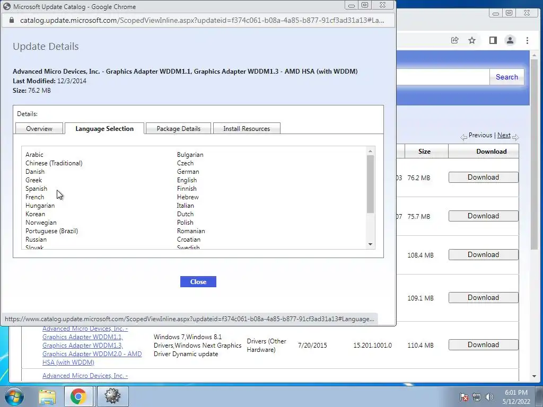The width and height of the screenshot is (543, 407).
Task: Open the Package Details tab
Action: click(x=178, y=128)
